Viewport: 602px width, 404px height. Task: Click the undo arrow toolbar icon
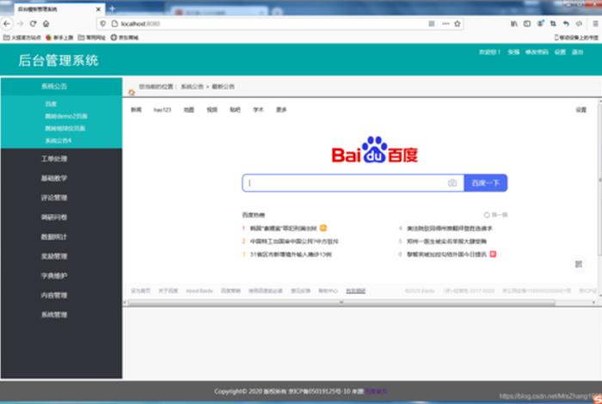click(x=566, y=24)
